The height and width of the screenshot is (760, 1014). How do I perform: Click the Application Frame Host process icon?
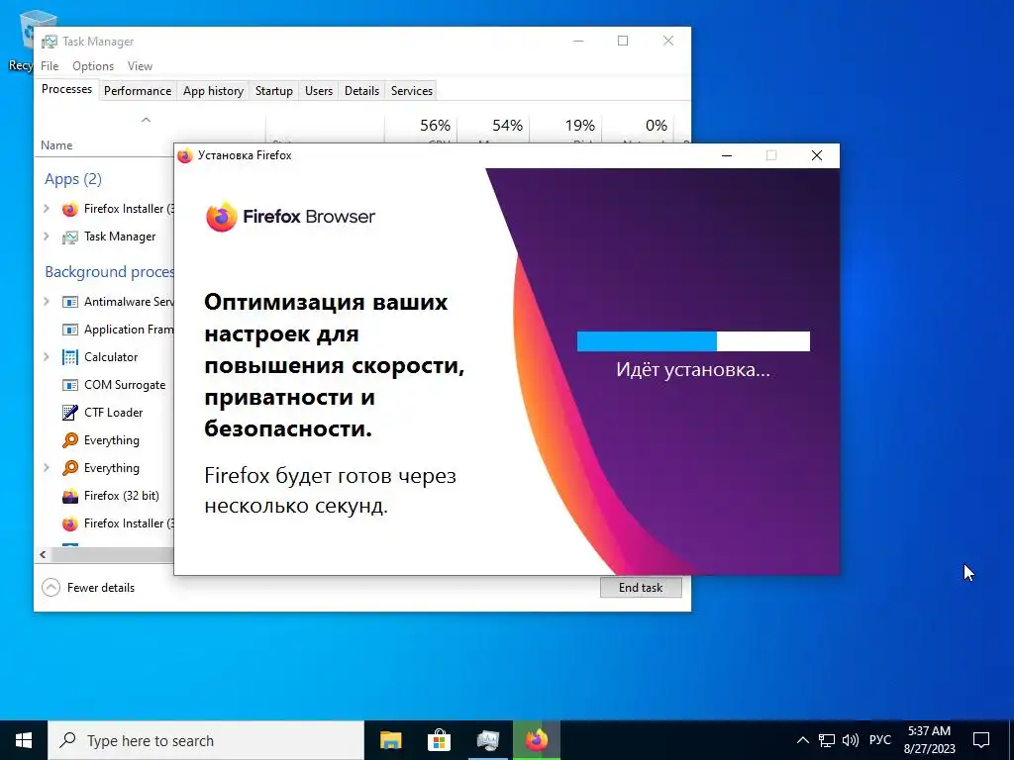(x=70, y=330)
